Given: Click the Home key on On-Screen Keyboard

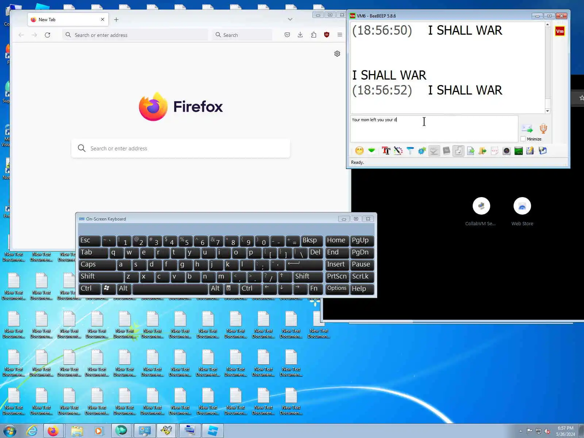Looking at the screenshot, I should point(337,241).
